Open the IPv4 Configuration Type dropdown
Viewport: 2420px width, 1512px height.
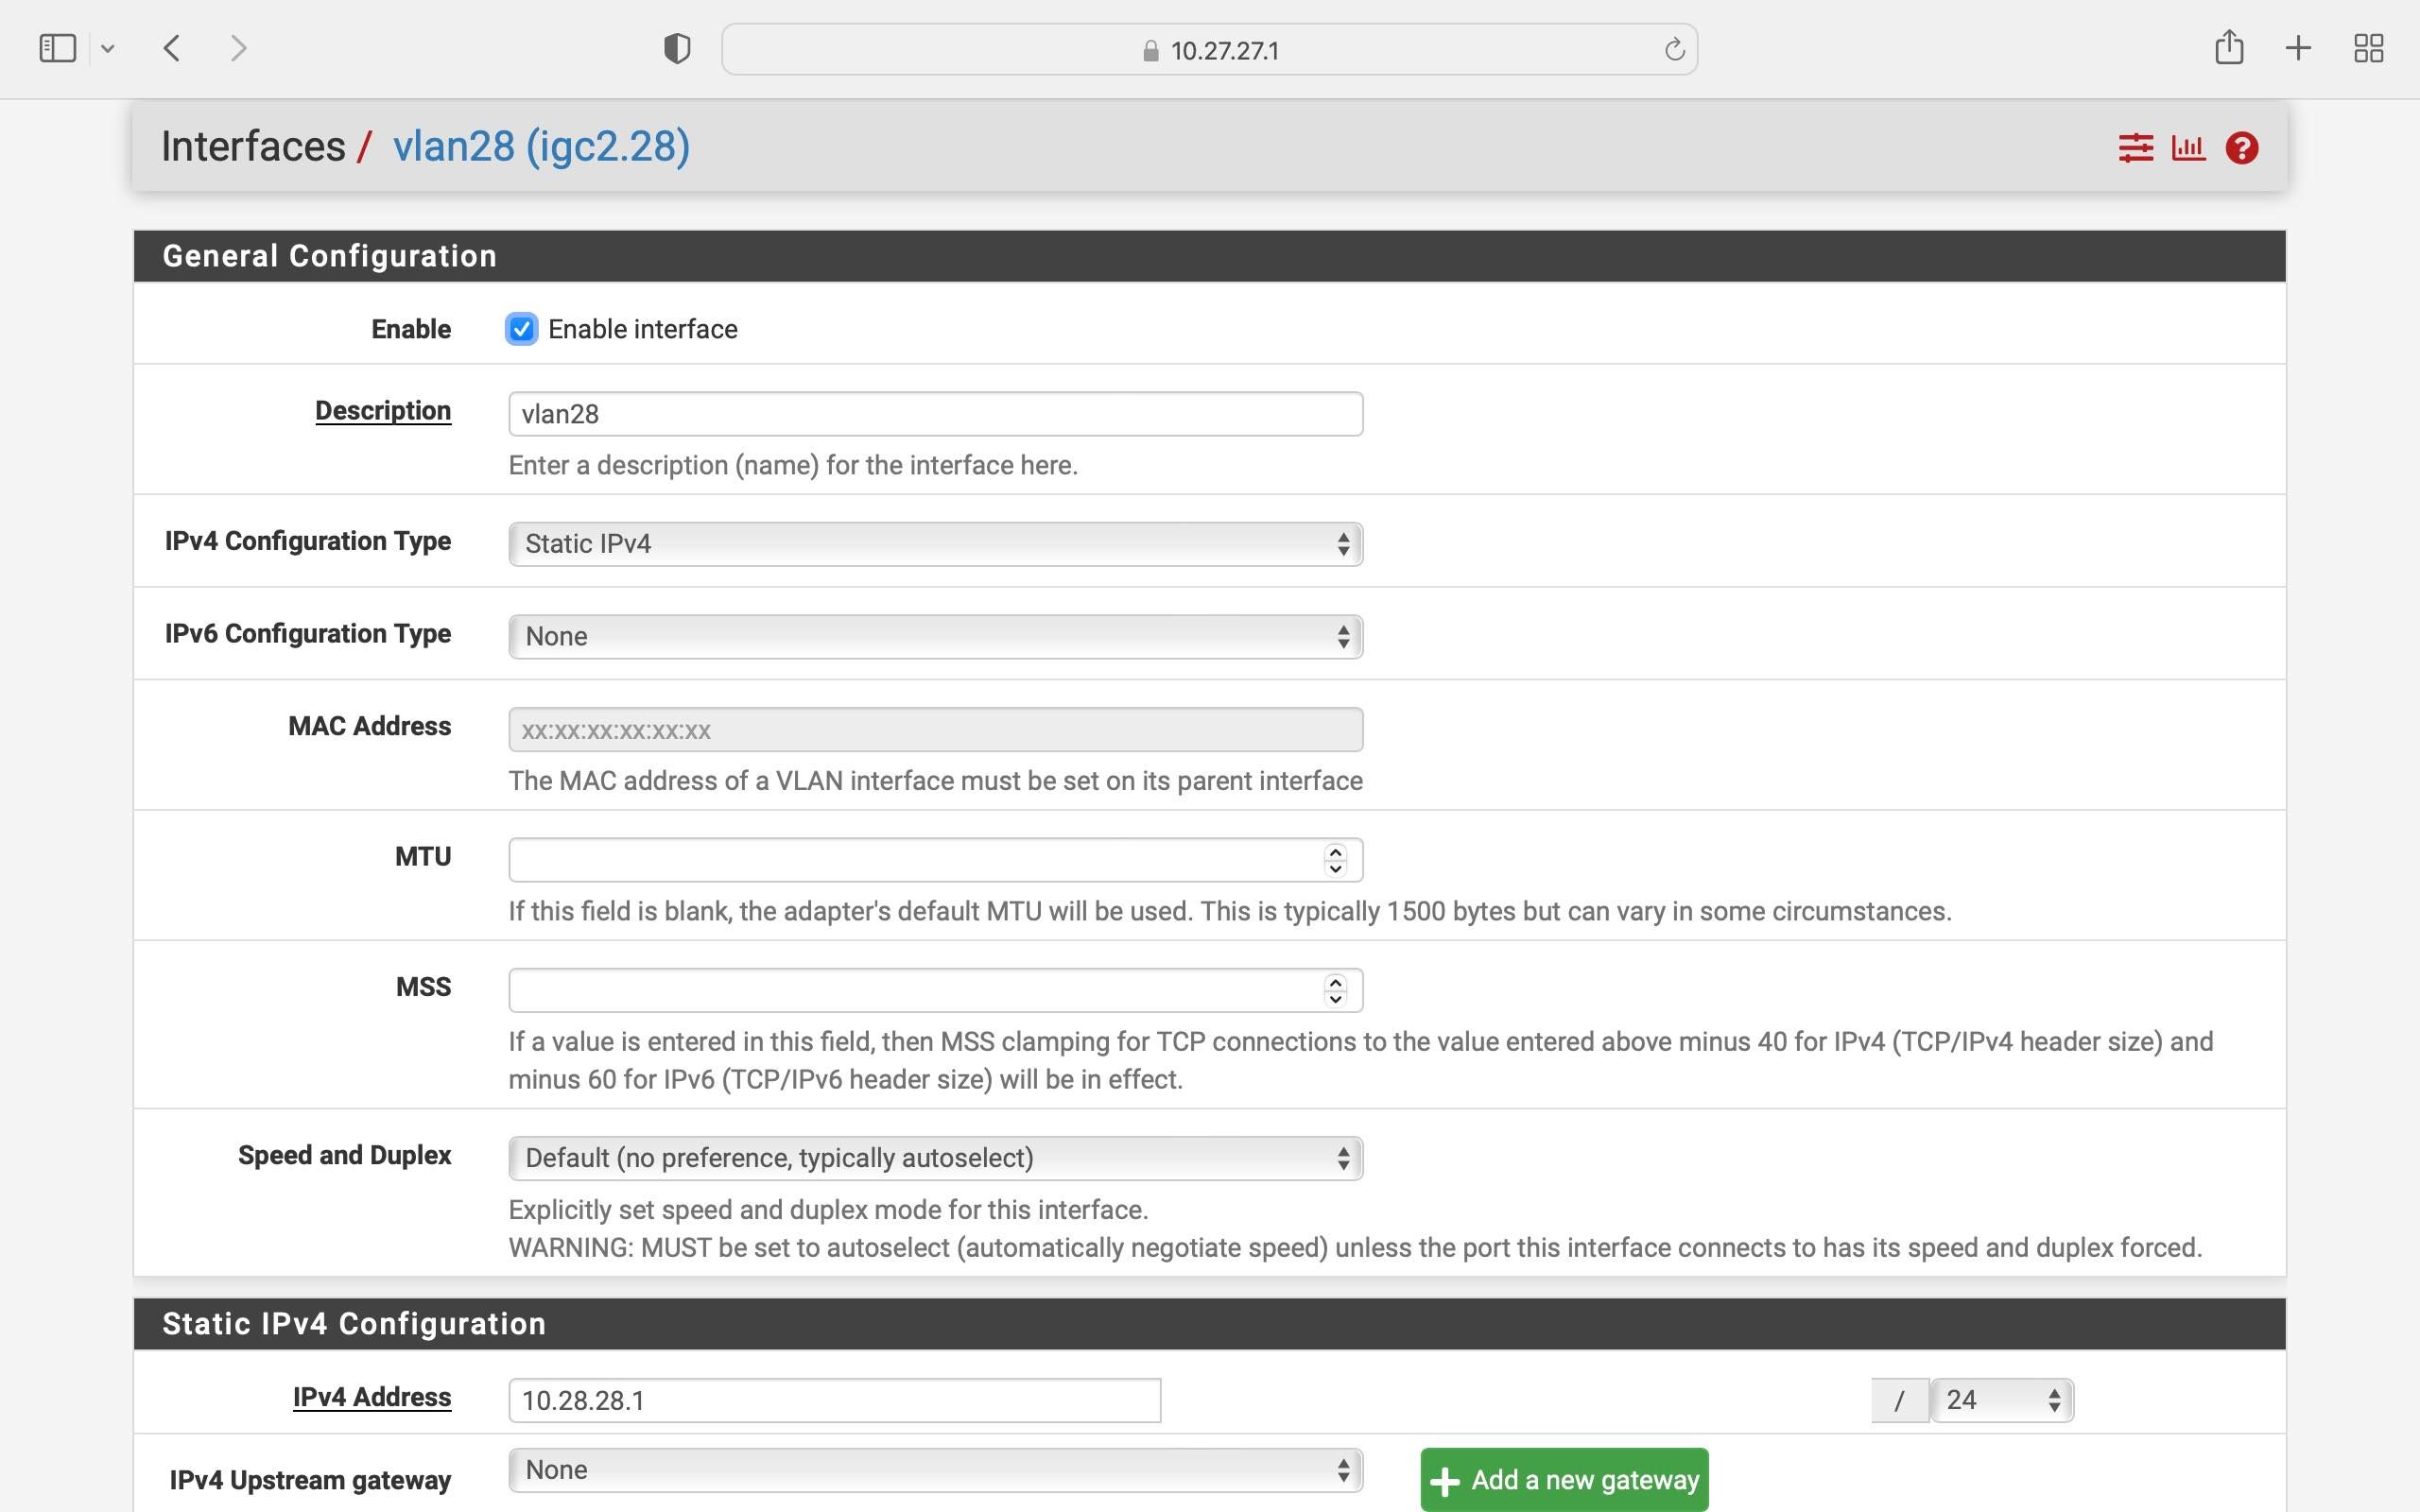[934, 544]
